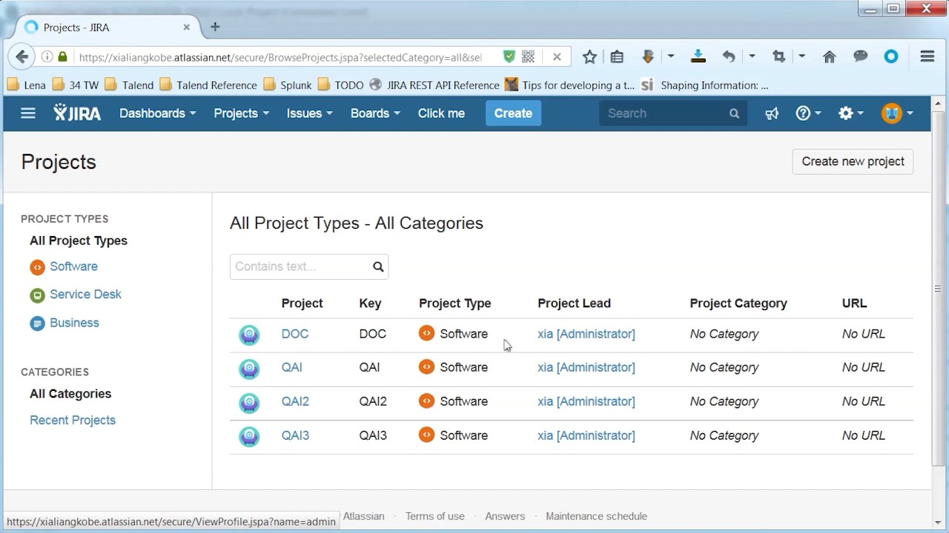Click the JIRA logo
Image resolution: width=949 pixels, height=533 pixels.
(77, 113)
